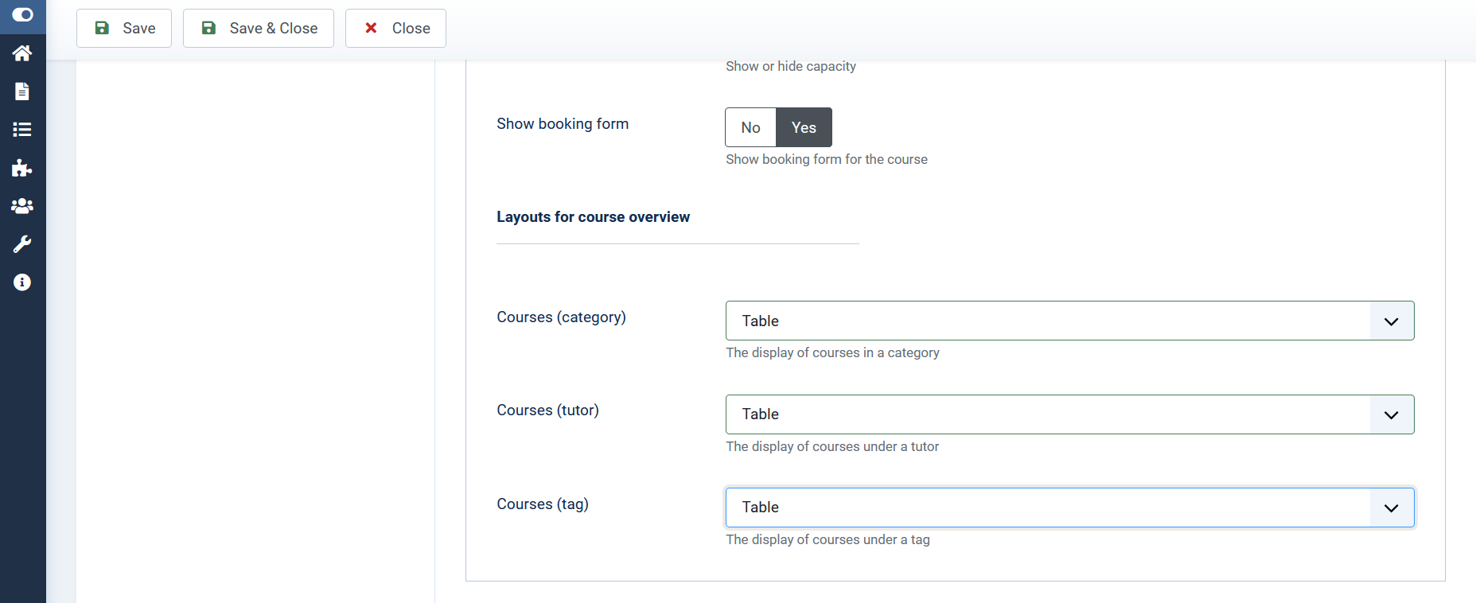The width and height of the screenshot is (1476, 603).
Task: Set Show booking form to Yes
Action: point(804,127)
